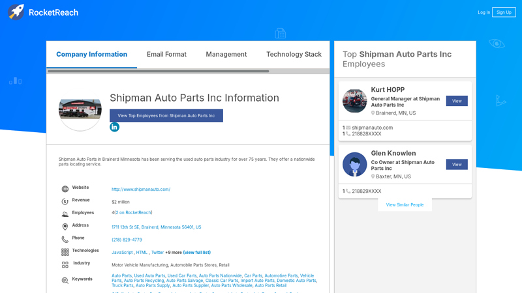Click the dollar icon beside Revenue
522x293 pixels.
(x=65, y=202)
